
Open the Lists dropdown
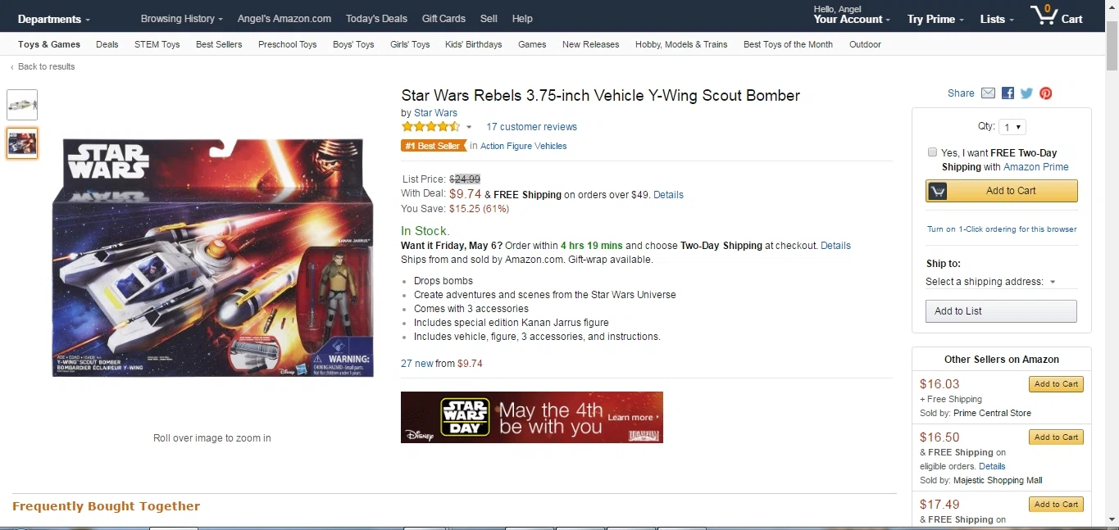tap(997, 19)
